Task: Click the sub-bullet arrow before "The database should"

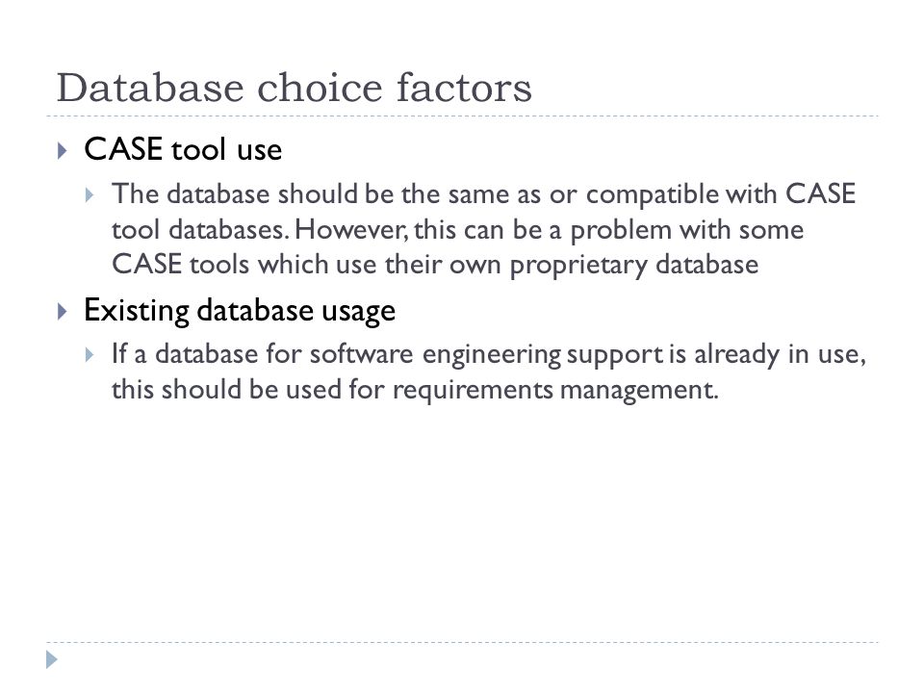Action: [89, 195]
